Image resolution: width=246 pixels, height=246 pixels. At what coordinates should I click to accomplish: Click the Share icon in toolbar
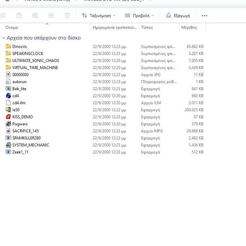[51, 16]
